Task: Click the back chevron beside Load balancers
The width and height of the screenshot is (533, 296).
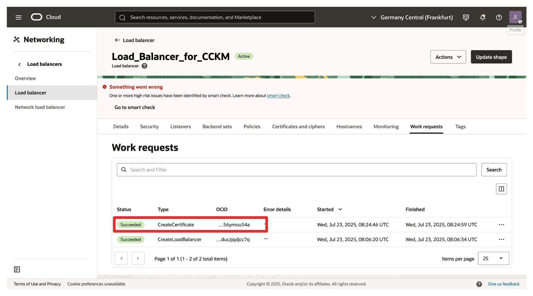Action: (x=19, y=64)
